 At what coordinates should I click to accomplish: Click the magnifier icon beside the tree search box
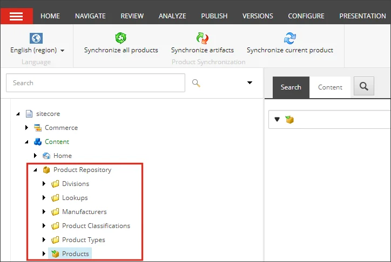click(196, 83)
